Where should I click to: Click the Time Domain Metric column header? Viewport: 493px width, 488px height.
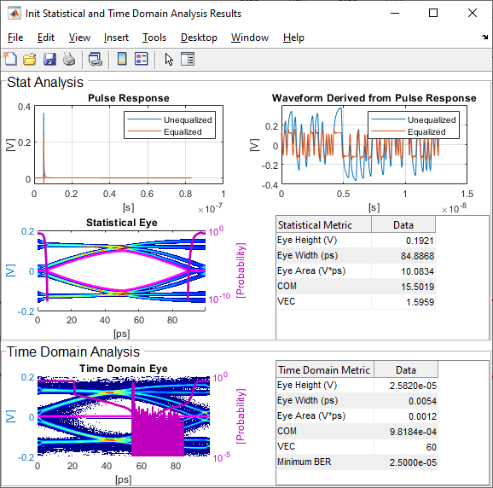pos(325,369)
